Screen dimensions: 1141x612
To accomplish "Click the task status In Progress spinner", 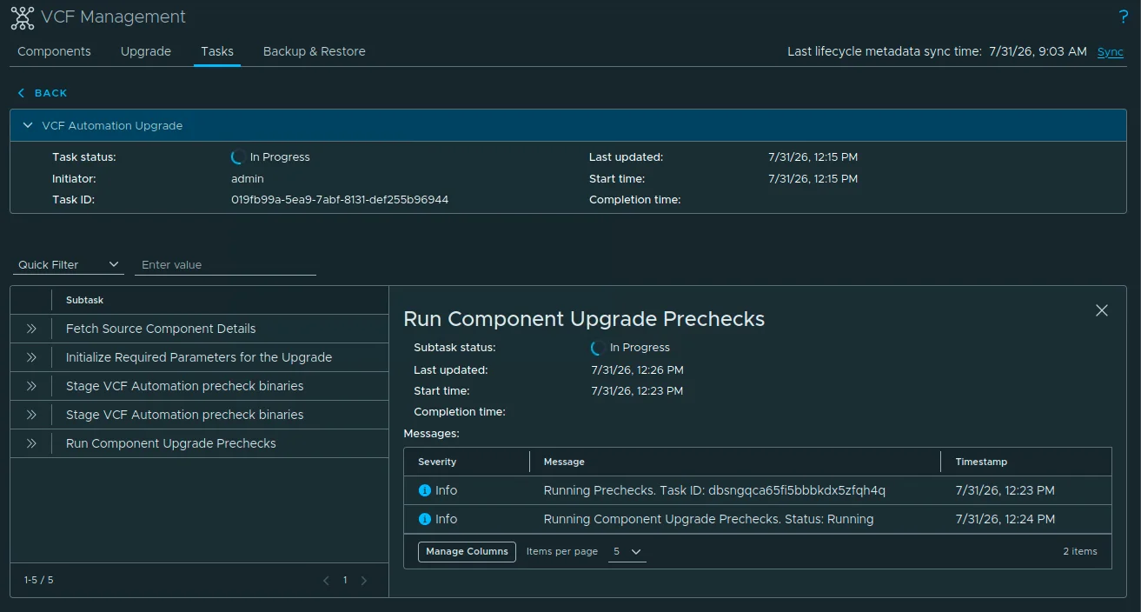I will tap(237, 157).
